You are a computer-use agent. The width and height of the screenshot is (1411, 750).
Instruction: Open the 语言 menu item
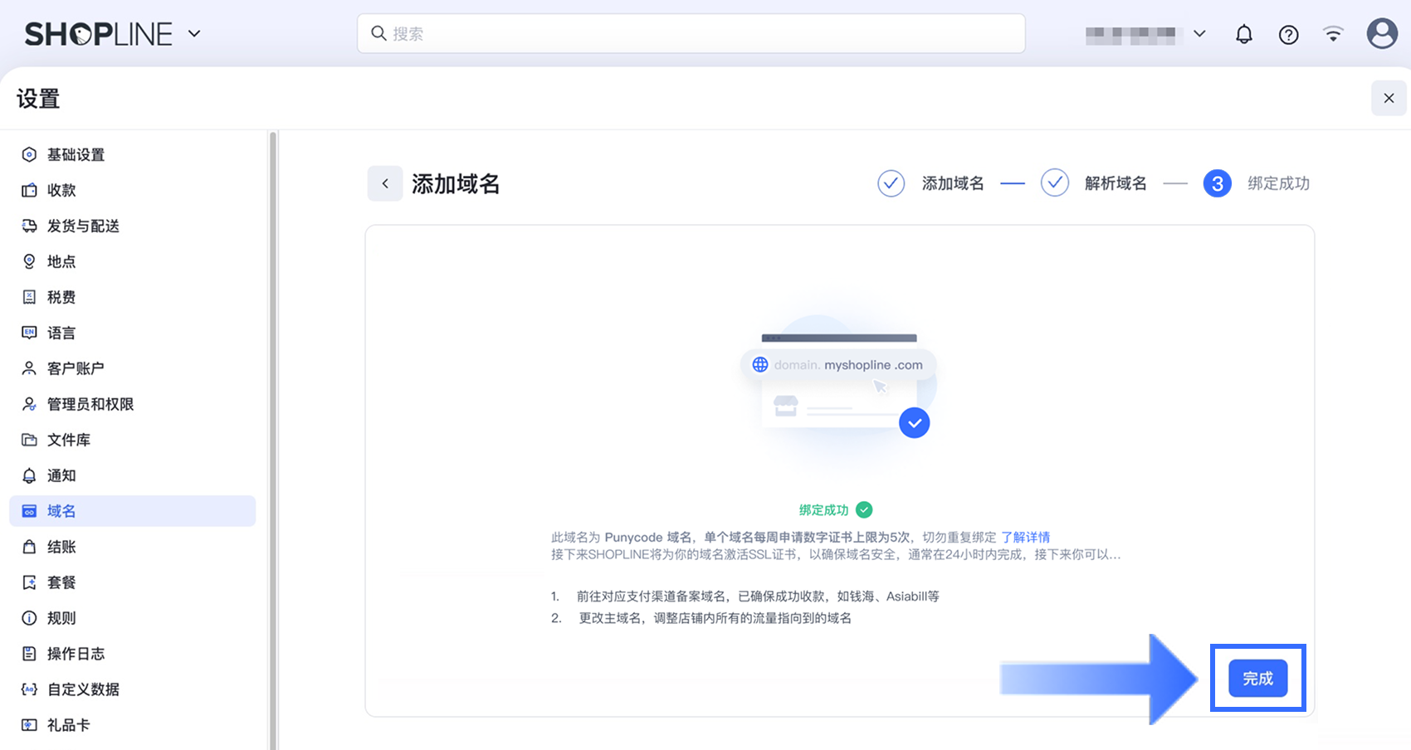pyautogui.click(x=133, y=333)
